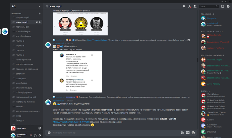The height and width of the screenshot is (138, 232).
Task: Open the youtu.be link in message
Action: click(x=71, y=122)
